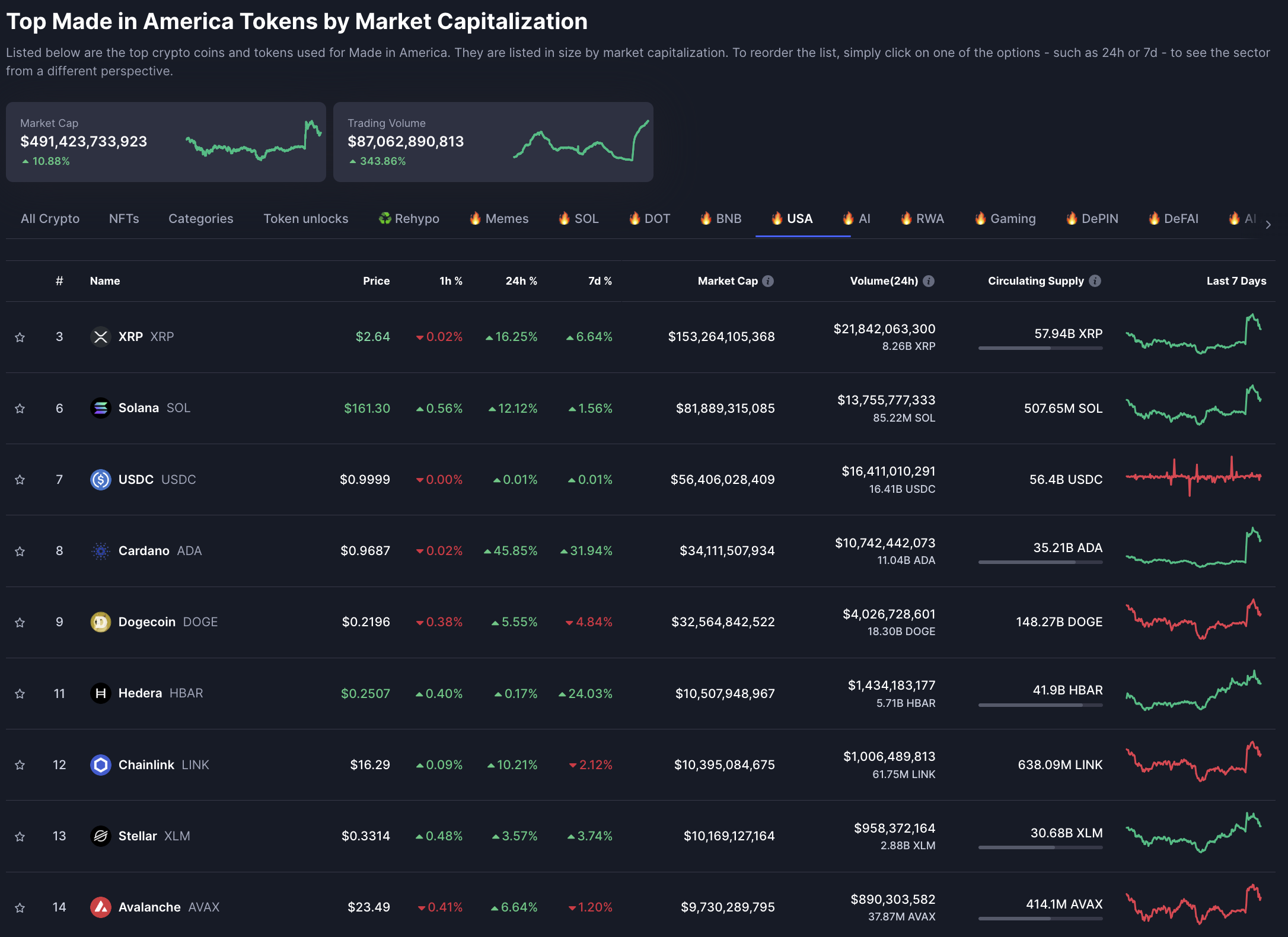Click the USDC coin logo icon

coord(101,479)
